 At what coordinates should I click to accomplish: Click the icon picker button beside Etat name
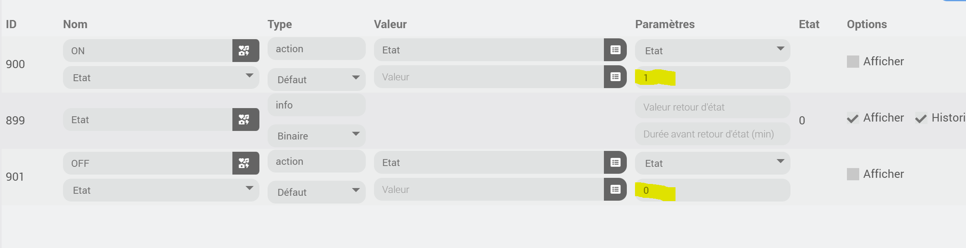point(245,120)
